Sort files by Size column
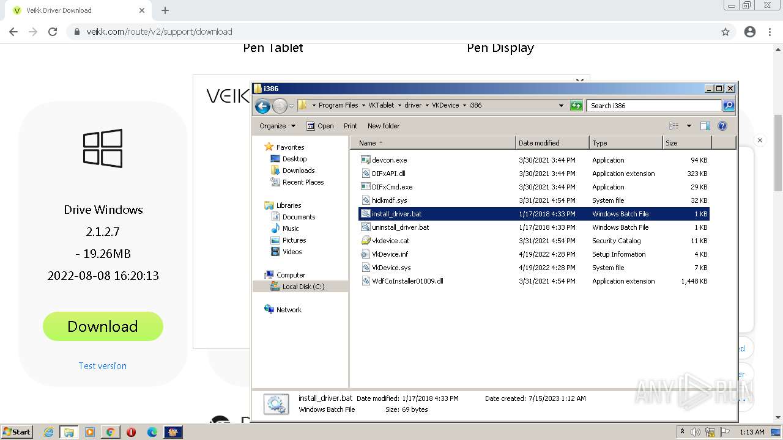The height and width of the screenshot is (440, 783). tap(687, 143)
